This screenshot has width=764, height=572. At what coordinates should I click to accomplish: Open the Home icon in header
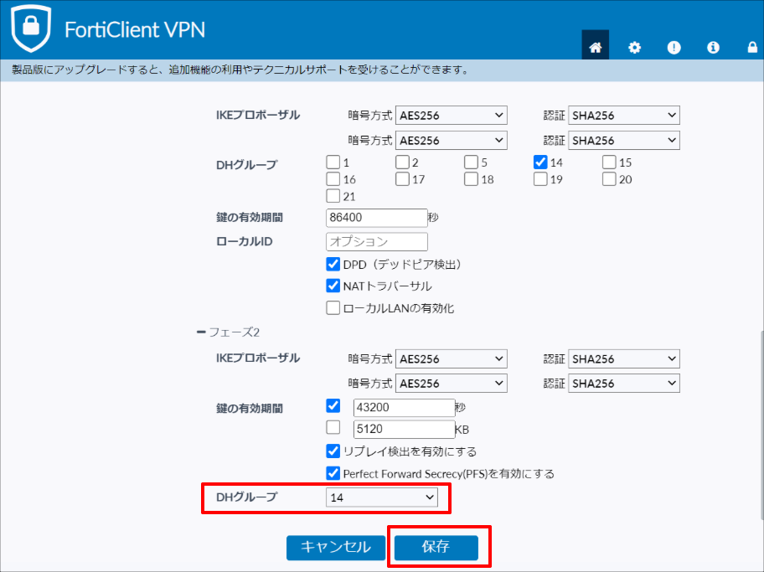coord(595,47)
